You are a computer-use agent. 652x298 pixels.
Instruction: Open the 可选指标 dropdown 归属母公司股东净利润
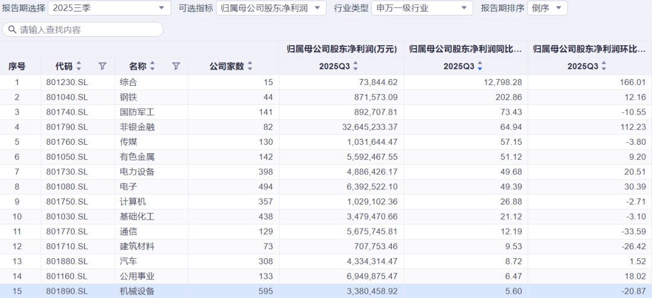271,8
